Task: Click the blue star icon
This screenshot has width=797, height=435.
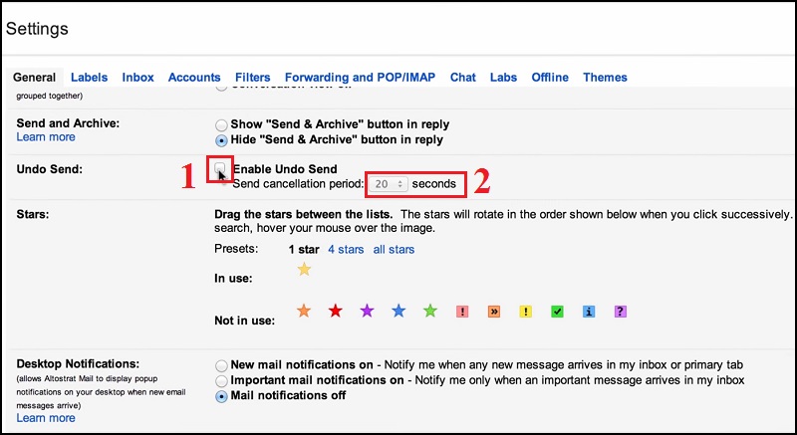Action: pos(398,312)
